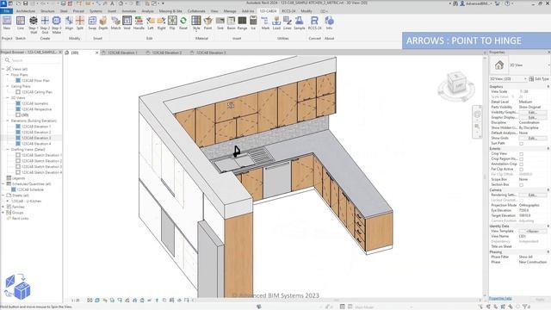Viewport: 551px width, 310px height.
Task: Click the Load utilities tool
Action: click(276, 23)
